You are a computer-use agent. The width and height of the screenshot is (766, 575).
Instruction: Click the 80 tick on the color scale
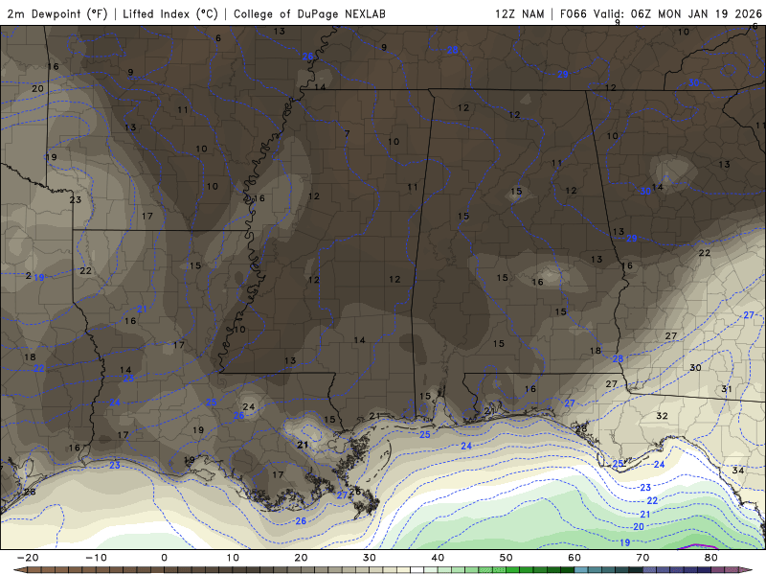pyautogui.click(x=711, y=558)
